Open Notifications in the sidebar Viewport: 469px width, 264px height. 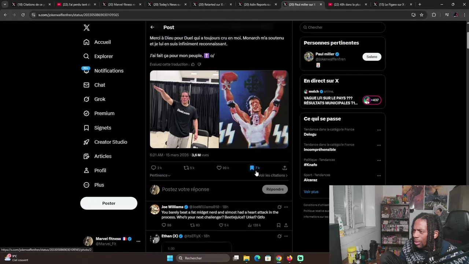103,71
